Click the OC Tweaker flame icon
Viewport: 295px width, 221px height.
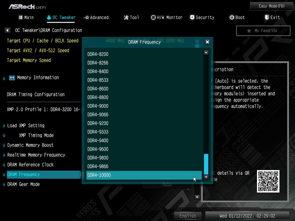point(49,18)
